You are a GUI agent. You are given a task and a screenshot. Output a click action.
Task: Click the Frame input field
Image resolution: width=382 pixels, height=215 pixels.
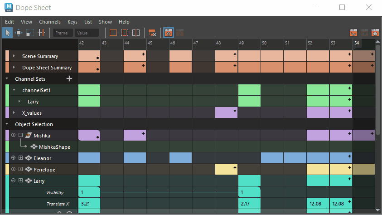(63, 33)
